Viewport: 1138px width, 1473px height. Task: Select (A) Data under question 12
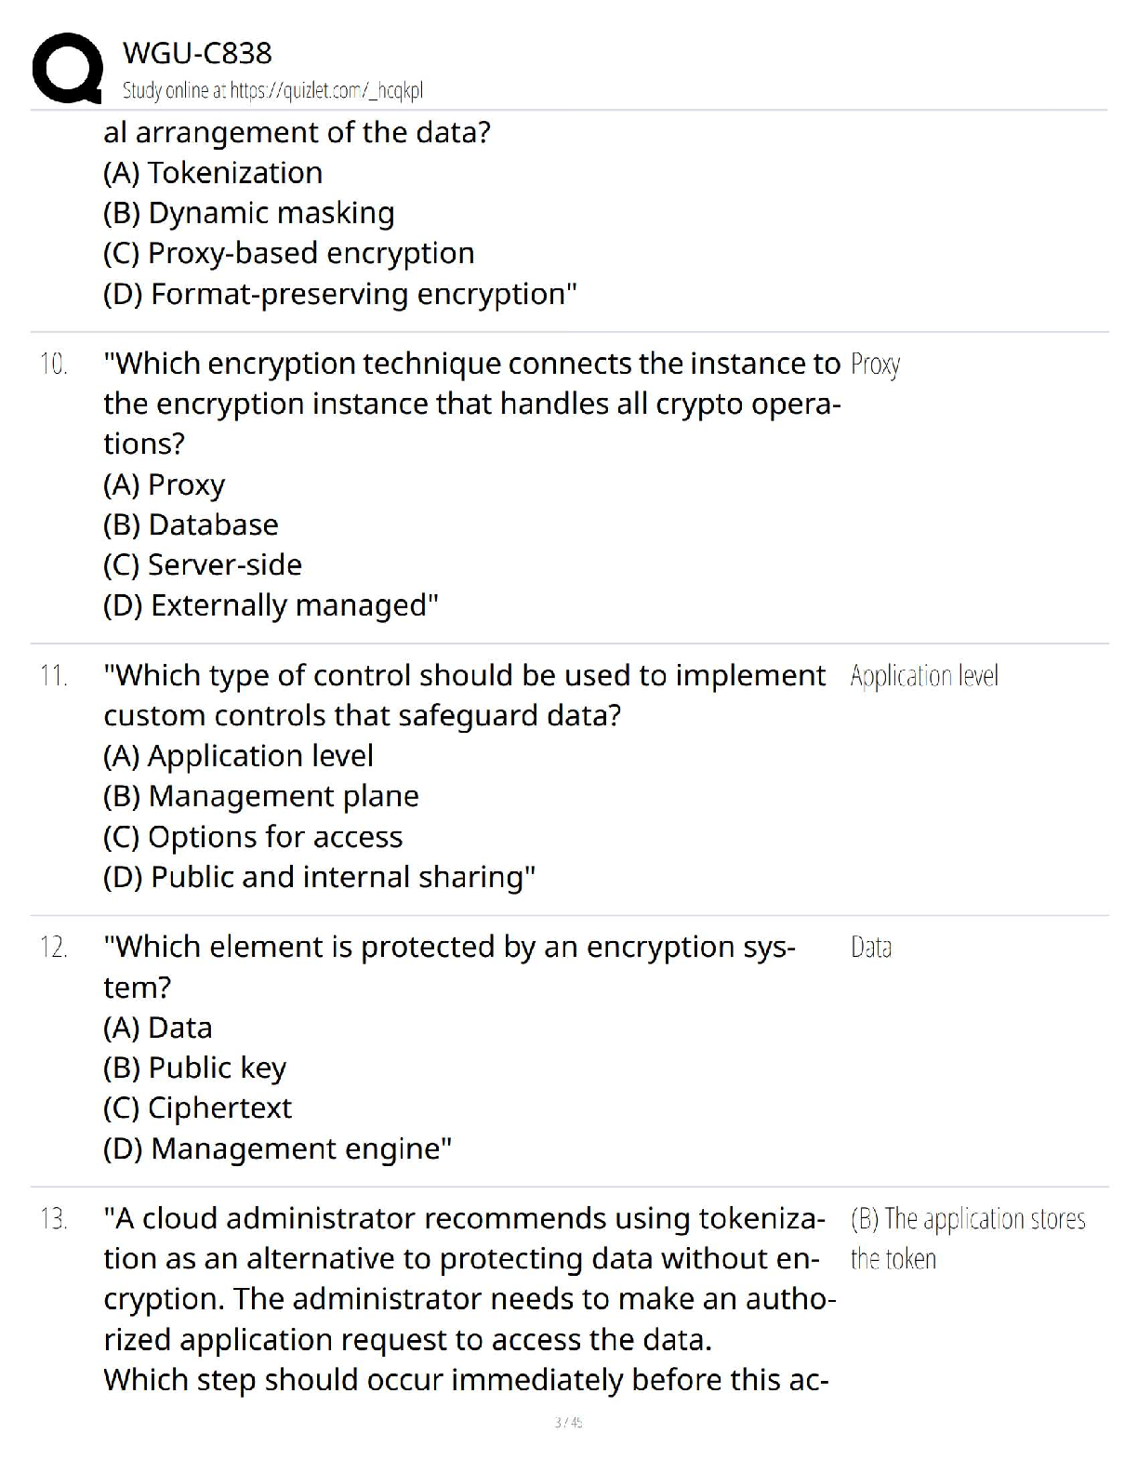point(158,1028)
